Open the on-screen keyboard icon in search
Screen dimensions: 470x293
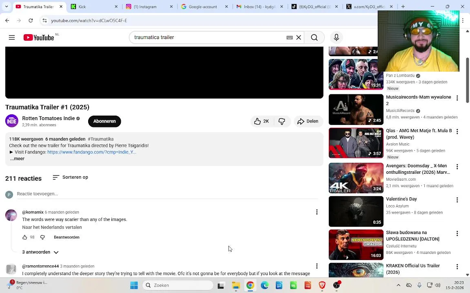tap(289, 37)
